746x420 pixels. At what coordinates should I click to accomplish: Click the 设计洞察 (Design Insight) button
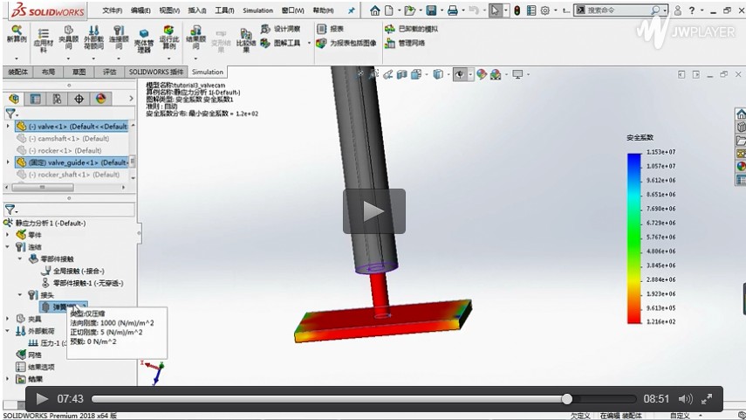[x=282, y=29]
